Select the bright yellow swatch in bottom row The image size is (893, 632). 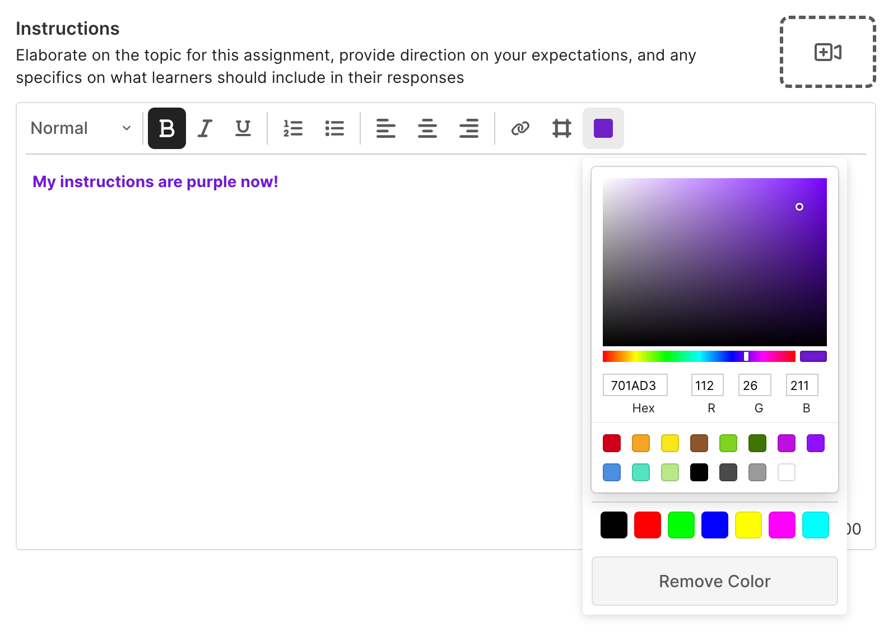pyautogui.click(x=748, y=525)
